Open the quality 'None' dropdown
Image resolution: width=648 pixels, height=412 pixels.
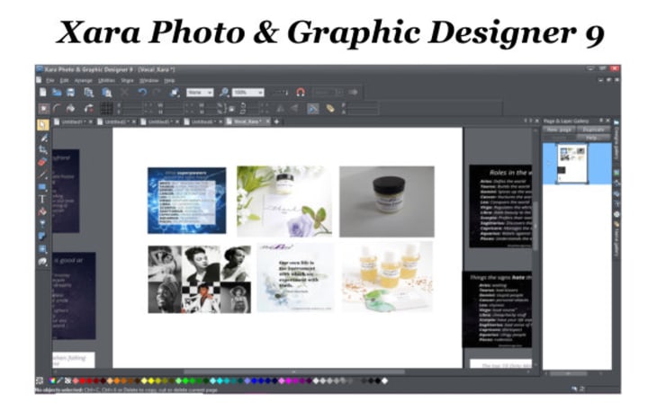pyautogui.click(x=200, y=93)
